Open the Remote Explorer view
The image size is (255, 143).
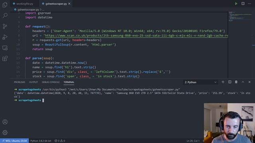tap(5, 48)
